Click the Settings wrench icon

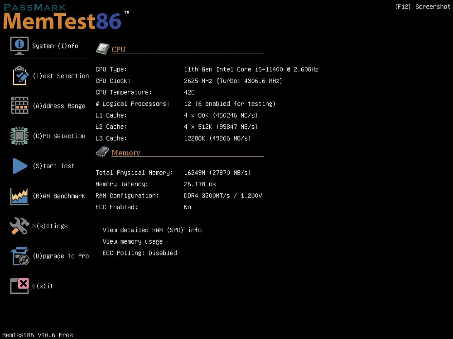tap(19, 226)
